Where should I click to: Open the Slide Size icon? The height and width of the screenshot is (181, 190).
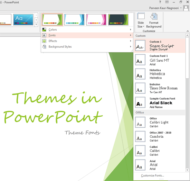pyautogui.click(x=141, y=16)
